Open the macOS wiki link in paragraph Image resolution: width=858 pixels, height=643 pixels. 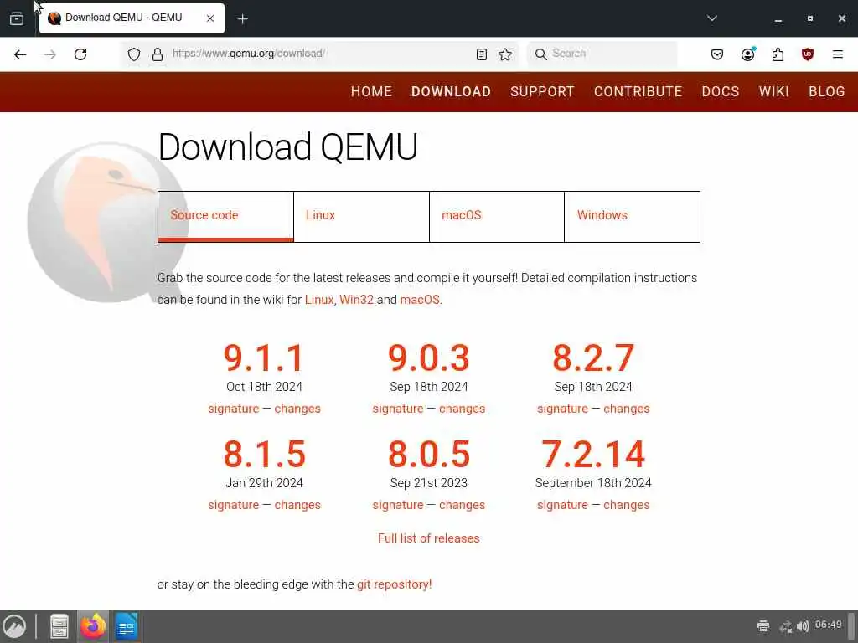click(420, 300)
